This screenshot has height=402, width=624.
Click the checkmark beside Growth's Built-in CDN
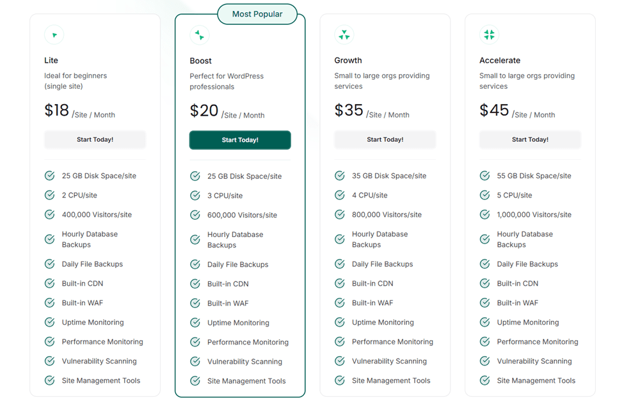coord(339,284)
